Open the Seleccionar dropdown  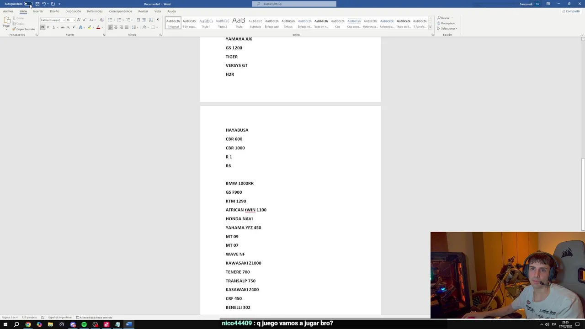[x=447, y=29]
